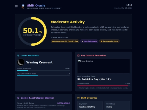The image size is (147, 110).
Task: Click the 1514 clock readout
Action: coord(129,5)
